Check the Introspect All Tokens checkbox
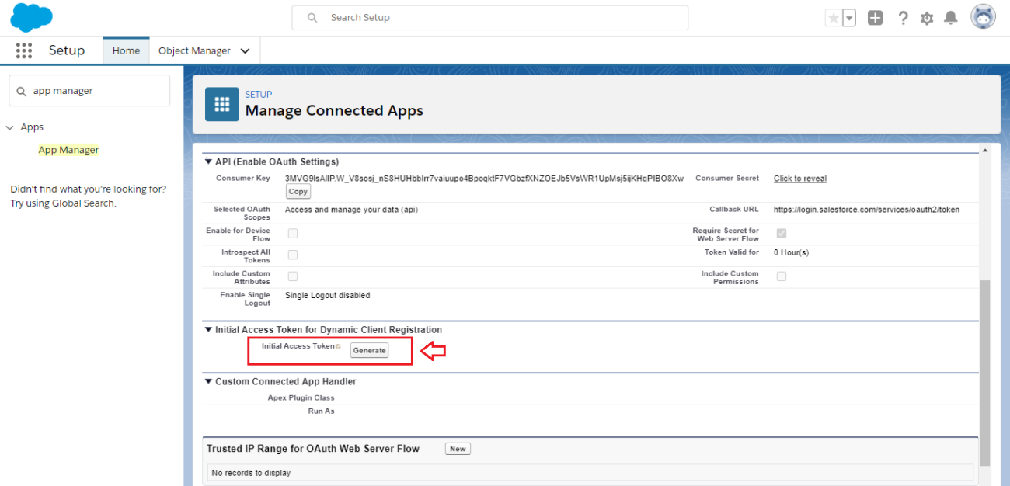This screenshot has height=486, width=1010. [292, 254]
